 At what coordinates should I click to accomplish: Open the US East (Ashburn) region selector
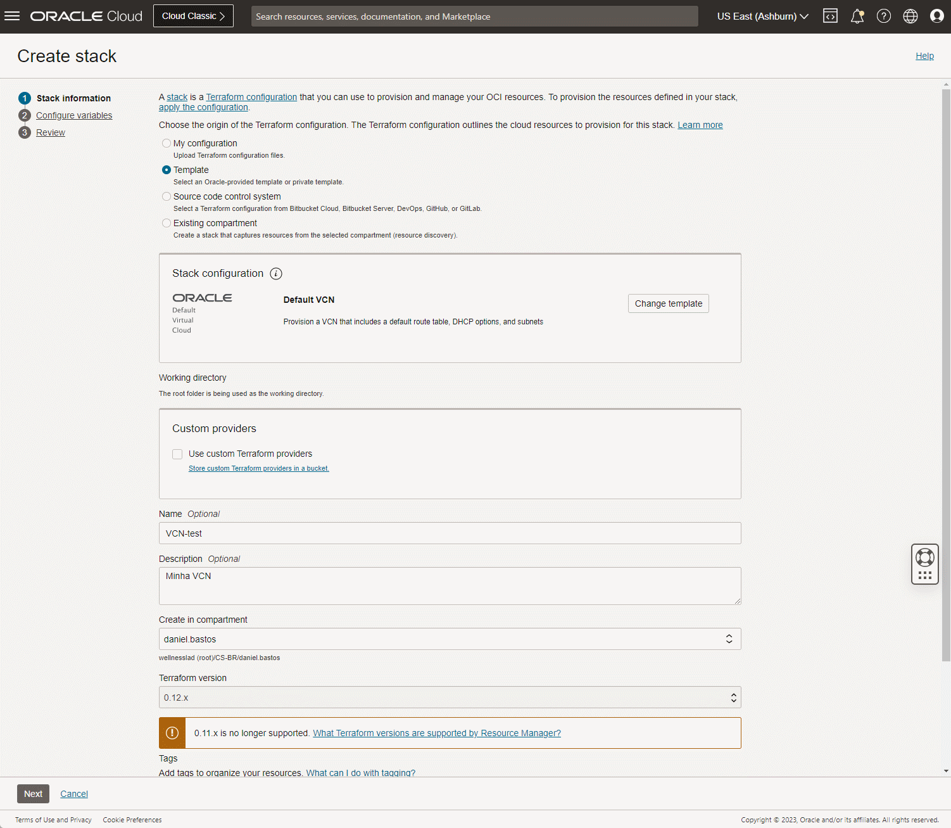[x=762, y=16]
